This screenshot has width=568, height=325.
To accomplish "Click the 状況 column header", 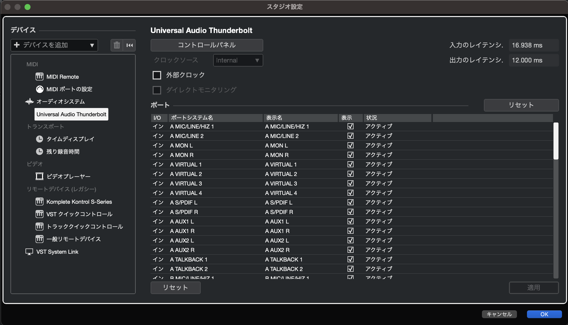I will point(398,118).
